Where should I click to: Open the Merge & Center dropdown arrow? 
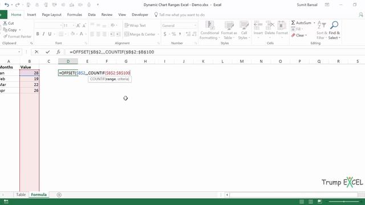tap(159, 34)
